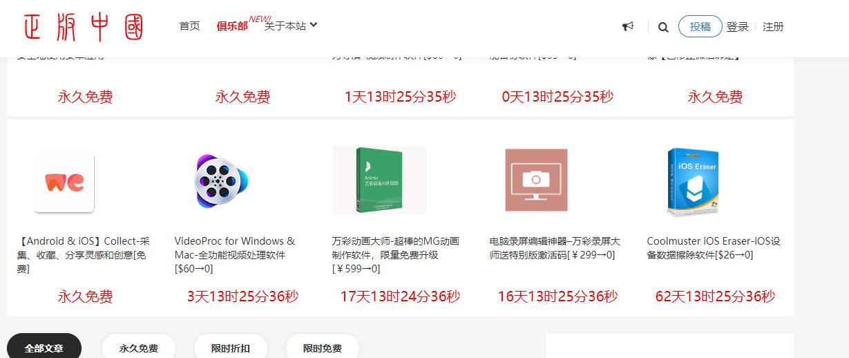Click the 17天13时24分36秒 countdown text
This screenshot has width=849, height=358.
400,296
